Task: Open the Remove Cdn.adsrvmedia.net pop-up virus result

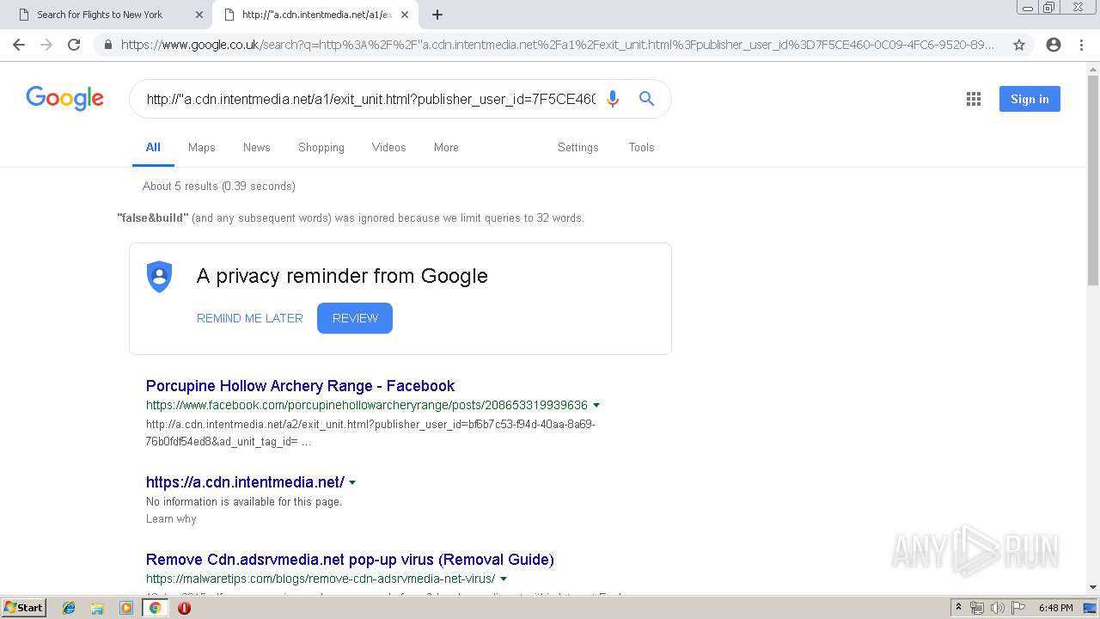Action: pos(350,560)
